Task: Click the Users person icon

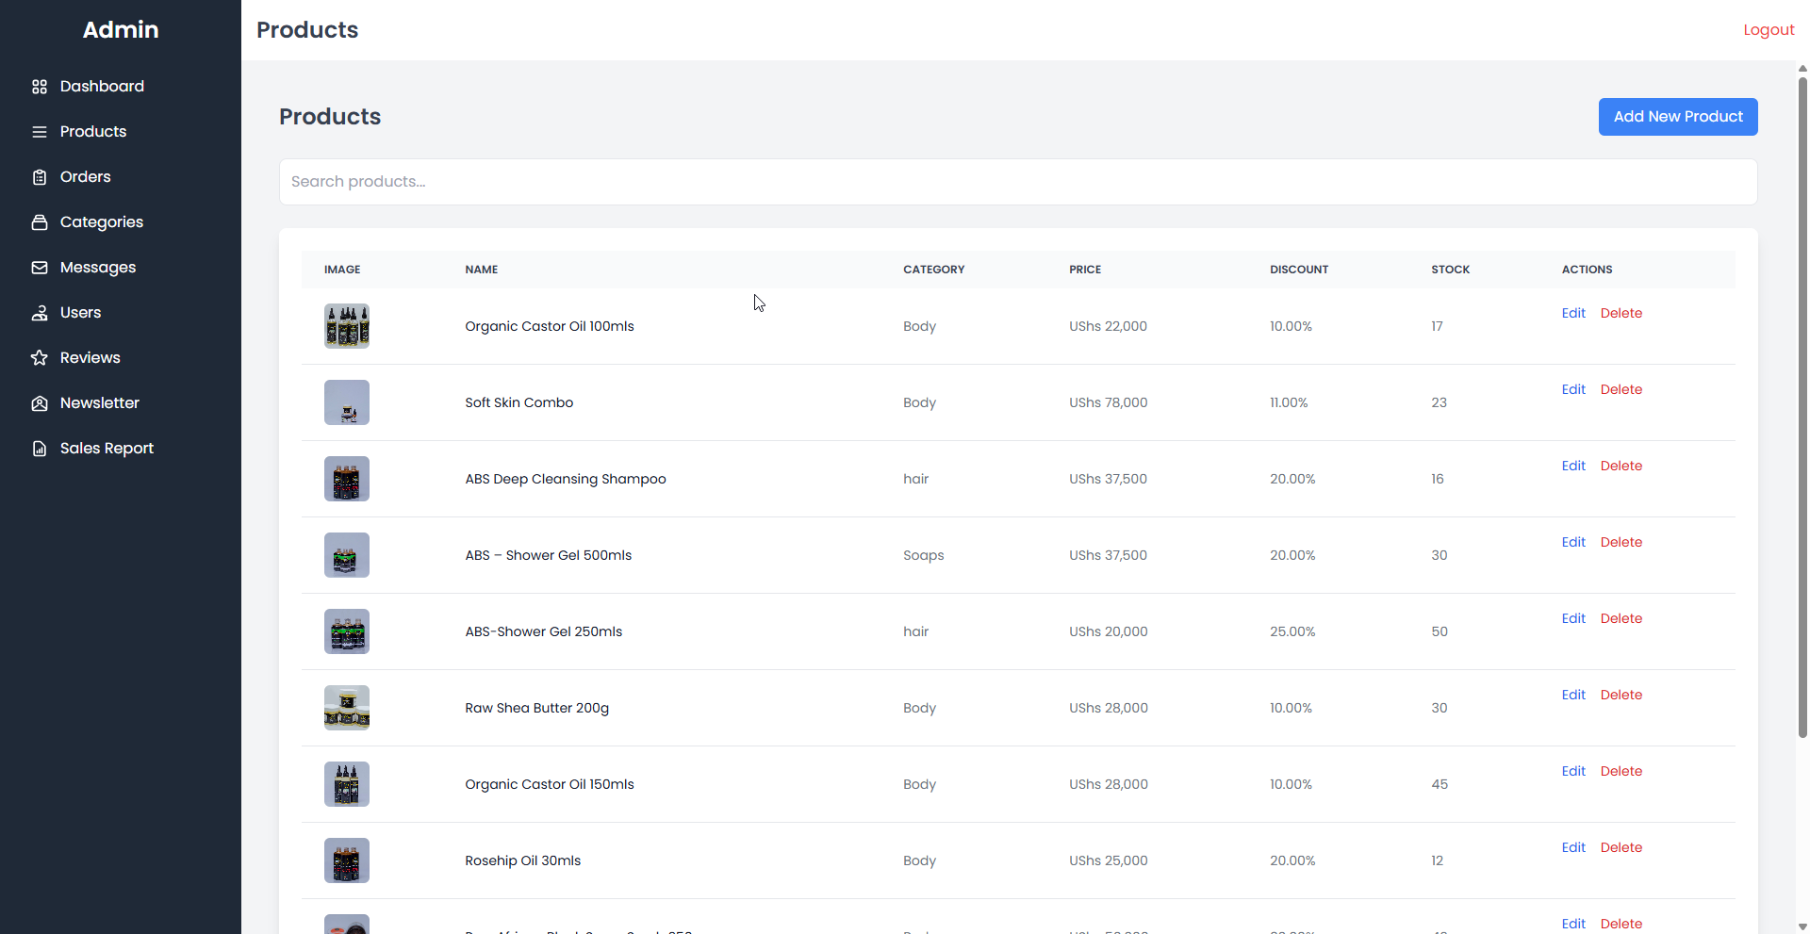Action: click(40, 313)
